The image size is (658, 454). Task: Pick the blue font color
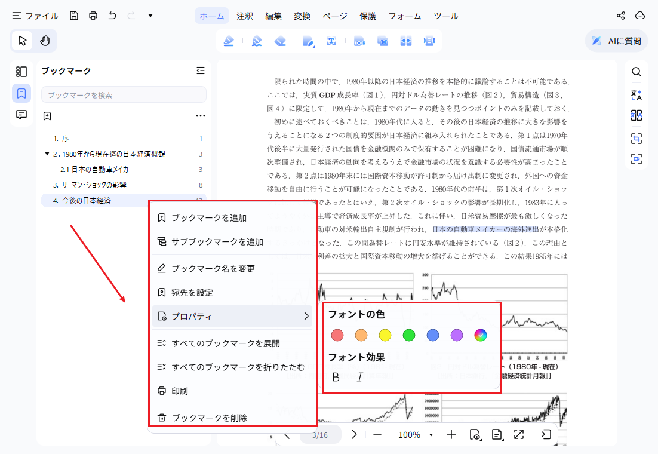(433, 335)
